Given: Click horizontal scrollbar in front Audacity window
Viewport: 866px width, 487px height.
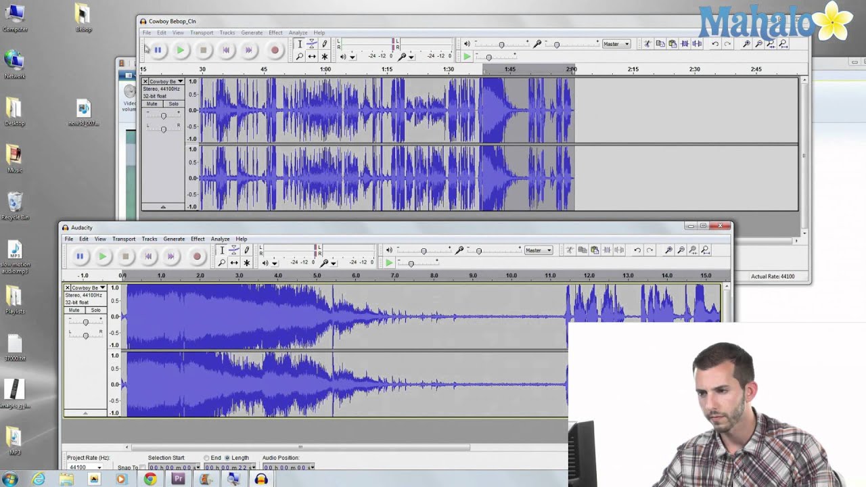Looking at the screenshot, I should (300, 447).
